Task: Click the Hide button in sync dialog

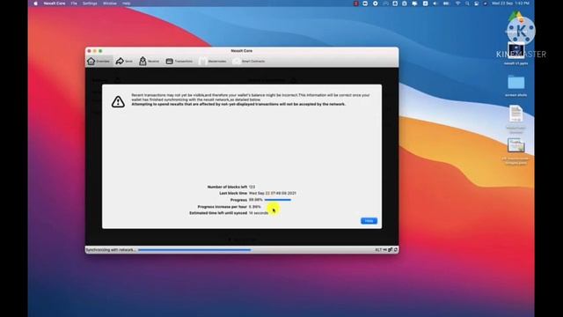Action: (x=369, y=221)
